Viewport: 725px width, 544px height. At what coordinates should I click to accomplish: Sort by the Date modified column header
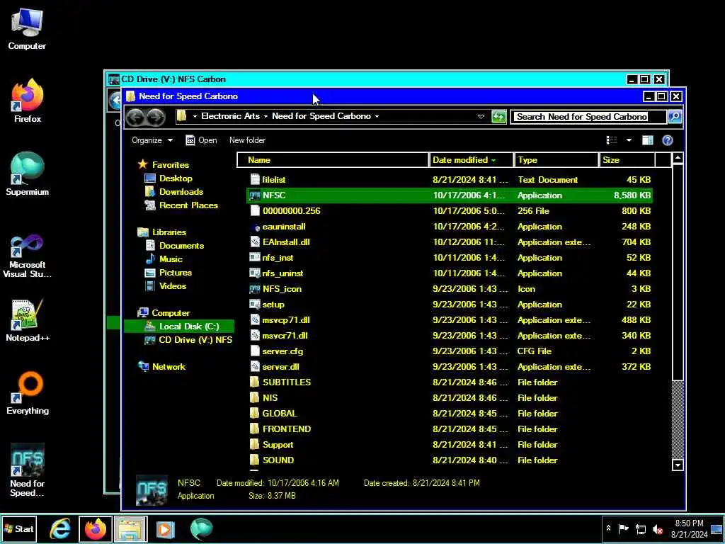471,160
